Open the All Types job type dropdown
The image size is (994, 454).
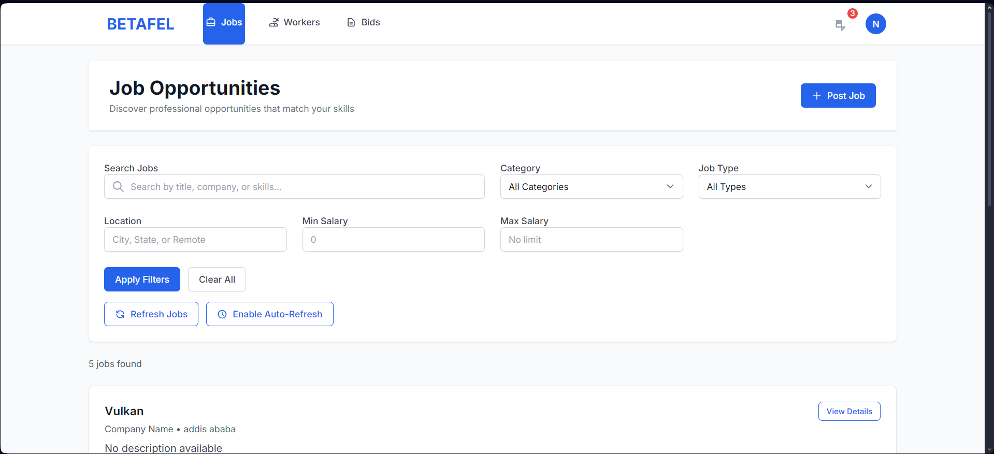pos(789,186)
